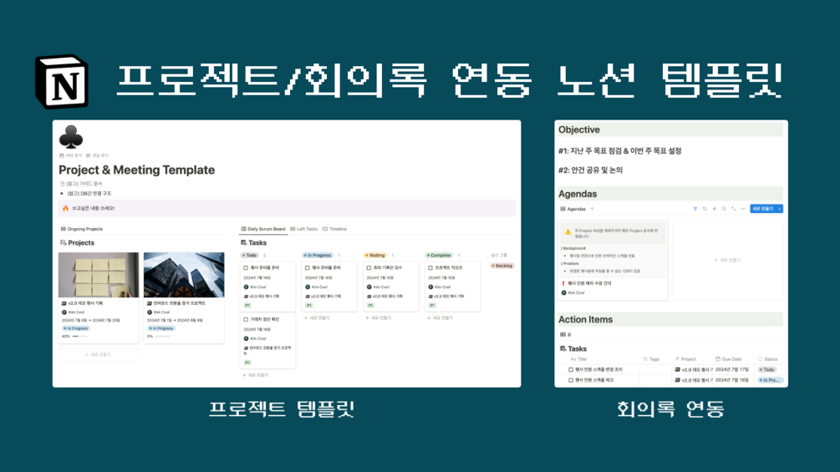This screenshot has width=840, height=472.
Task: Open the skyscraper project thumbnail
Action: click(184, 275)
